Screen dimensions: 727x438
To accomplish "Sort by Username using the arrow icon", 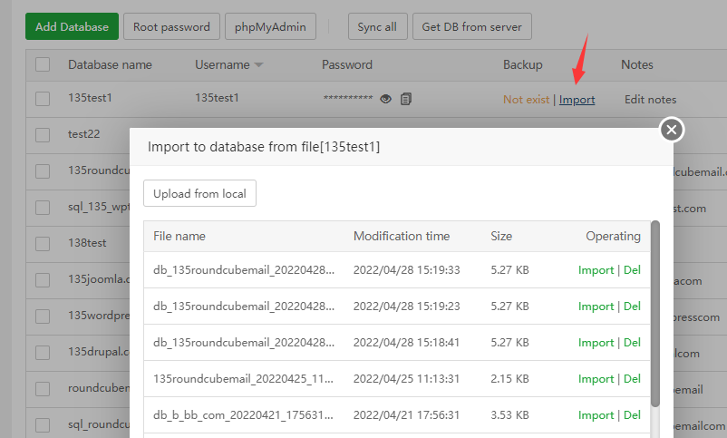I will pyautogui.click(x=258, y=65).
